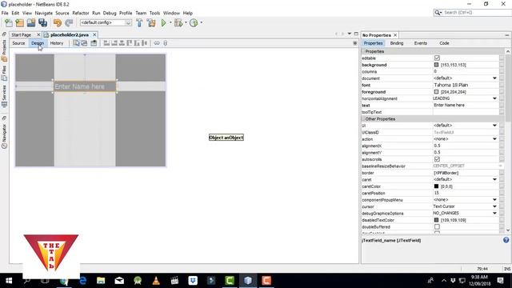Click the caretColor black swatch
The image size is (512, 288).
tap(436, 186)
